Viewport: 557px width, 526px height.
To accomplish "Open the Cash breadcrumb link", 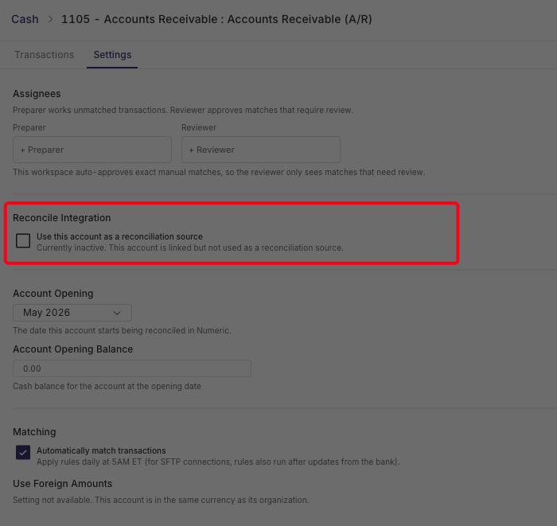I will (x=25, y=19).
